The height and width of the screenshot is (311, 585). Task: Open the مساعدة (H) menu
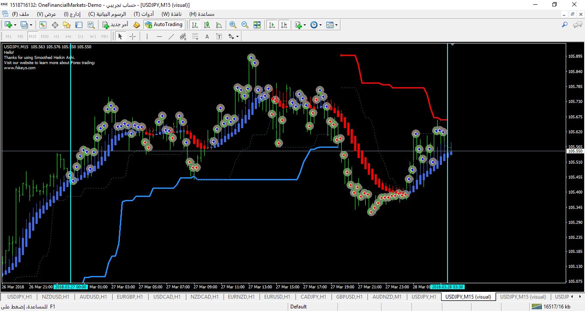[201, 14]
